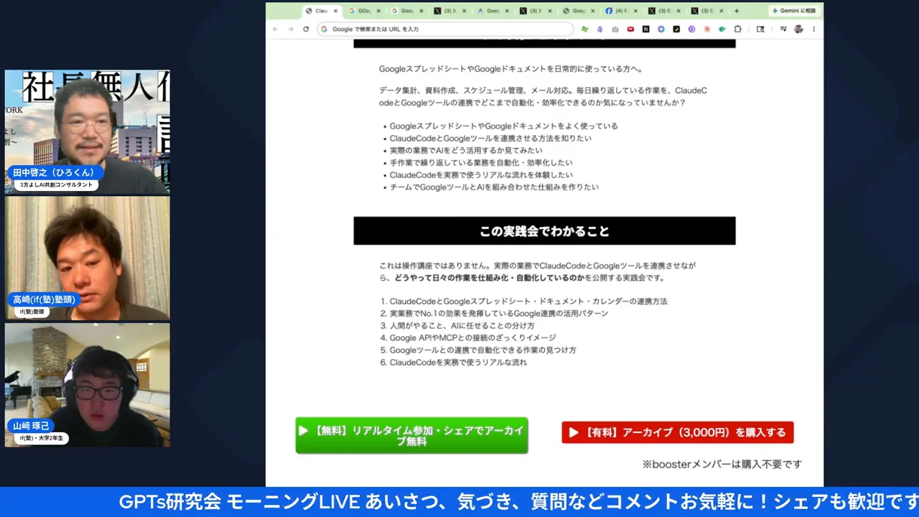Open the Notion extension icon

(x=645, y=29)
